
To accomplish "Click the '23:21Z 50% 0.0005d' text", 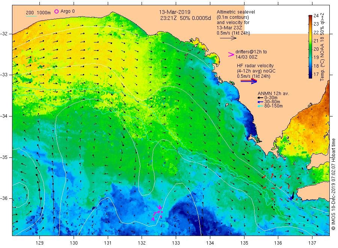I will tap(186, 18).
